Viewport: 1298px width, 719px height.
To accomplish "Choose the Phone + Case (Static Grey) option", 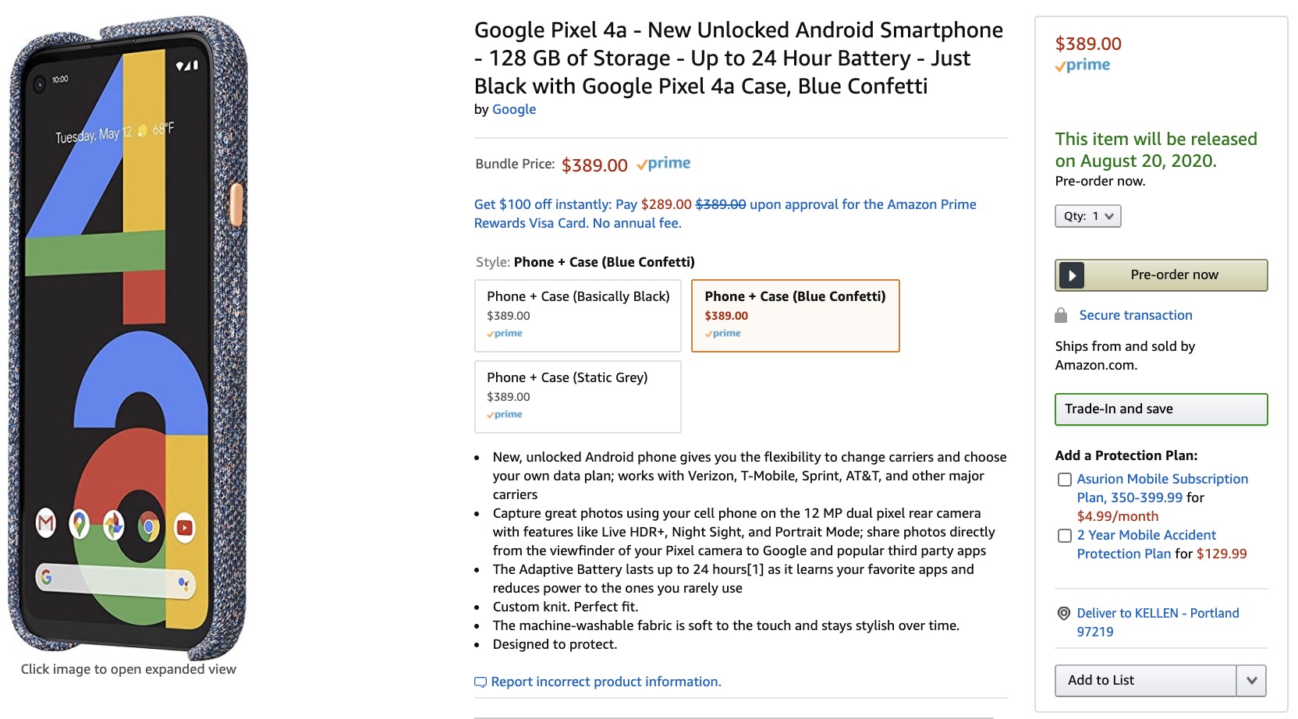I will [577, 396].
